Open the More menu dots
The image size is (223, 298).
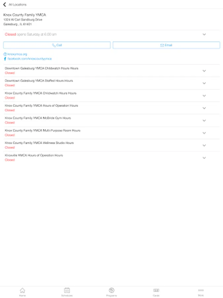click(x=201, y=290)
